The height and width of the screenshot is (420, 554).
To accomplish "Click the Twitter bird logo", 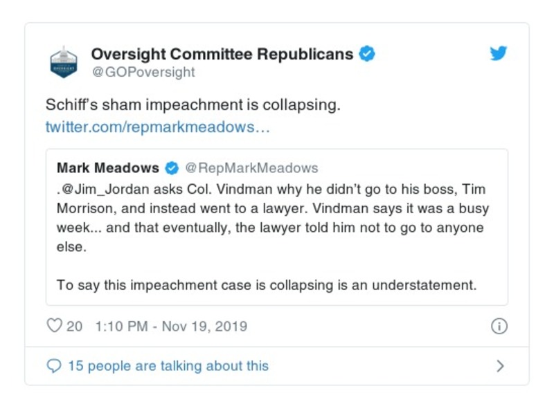I will [x=499, y=54].
